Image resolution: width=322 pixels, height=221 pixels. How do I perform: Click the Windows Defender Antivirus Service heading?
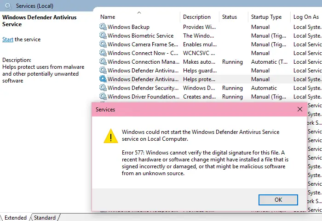click(39, 21)
